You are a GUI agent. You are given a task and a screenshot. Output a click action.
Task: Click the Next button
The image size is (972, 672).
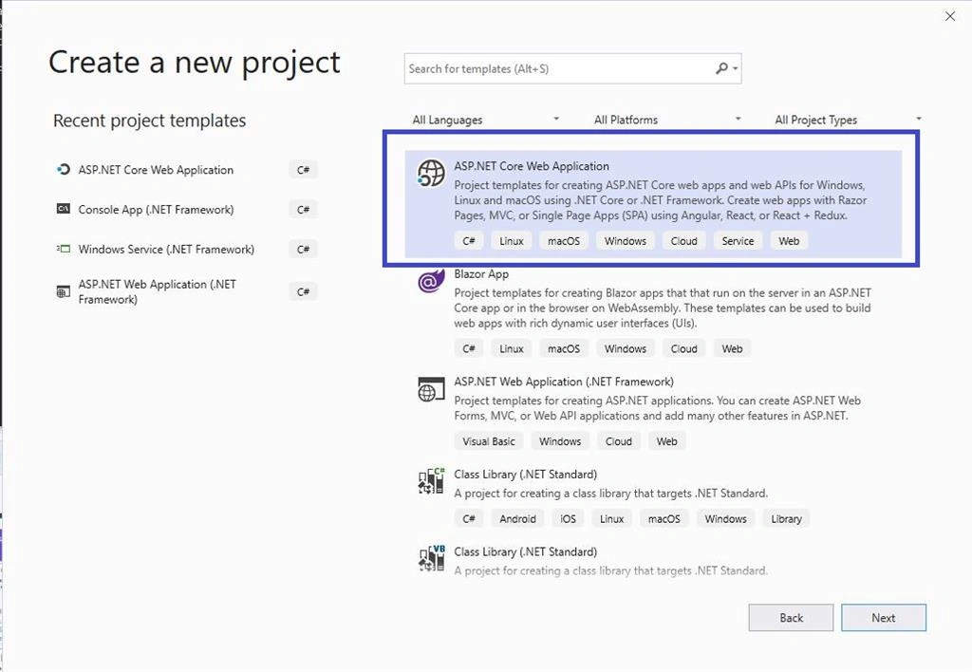[x=884, y=618]
